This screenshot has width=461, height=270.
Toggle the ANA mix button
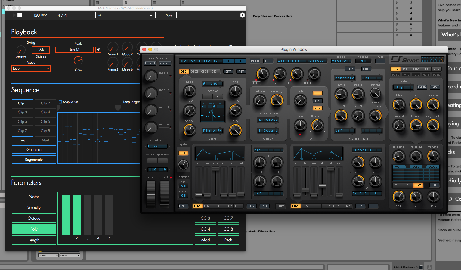click(317, 93)
